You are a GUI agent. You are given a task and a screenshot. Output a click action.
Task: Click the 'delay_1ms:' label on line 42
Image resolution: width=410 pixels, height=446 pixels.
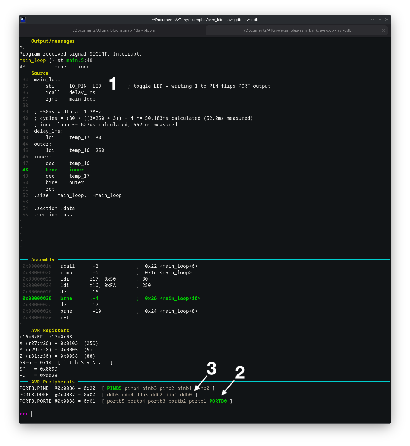(x=49, y=131)
